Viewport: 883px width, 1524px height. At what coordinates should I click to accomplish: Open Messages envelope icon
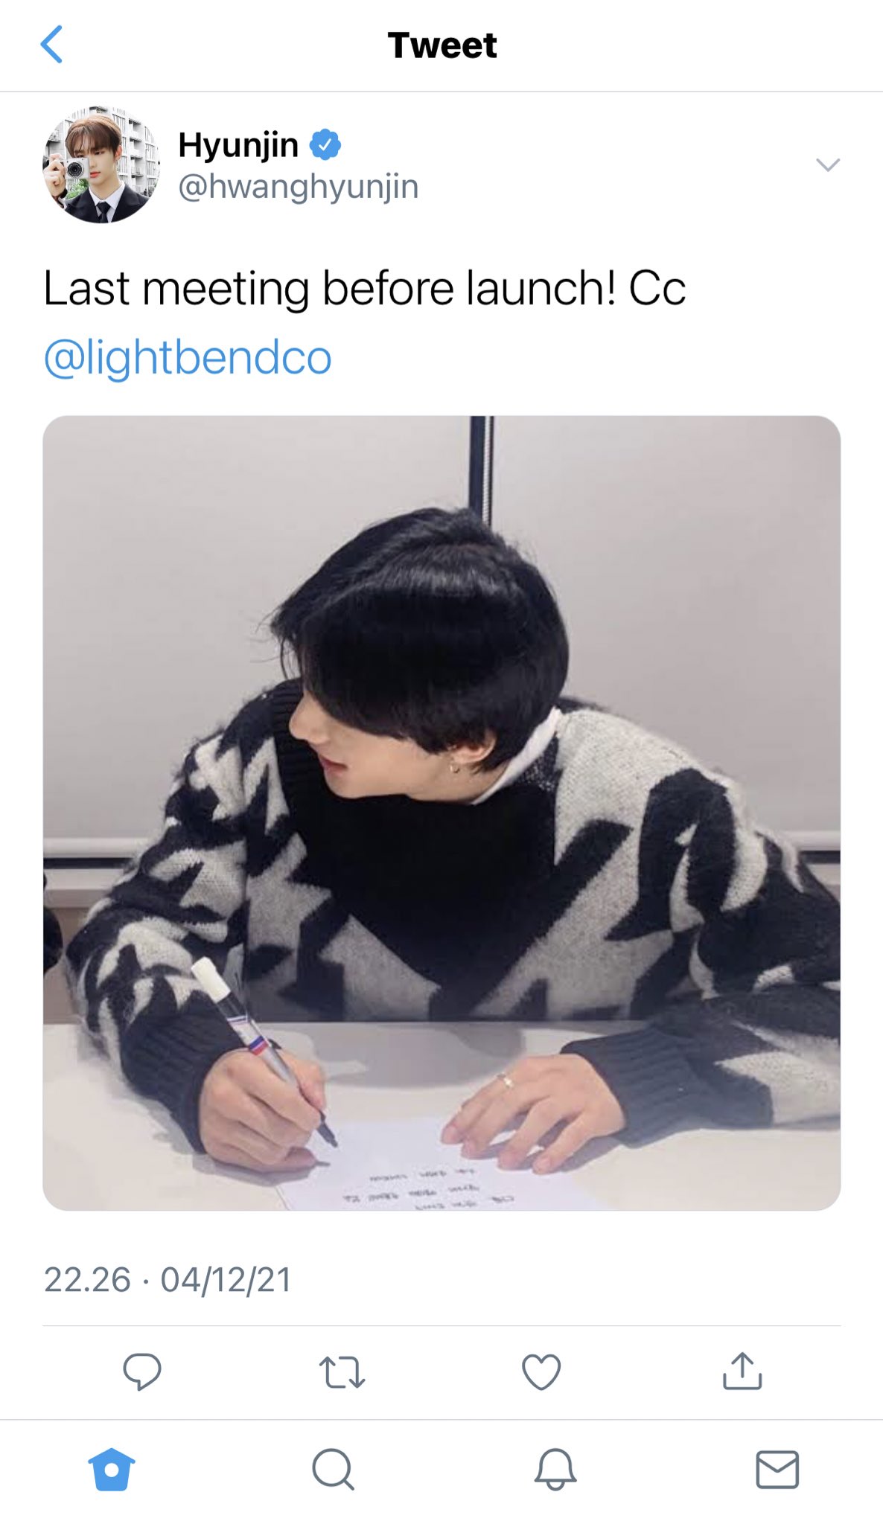coord(777,1470)
